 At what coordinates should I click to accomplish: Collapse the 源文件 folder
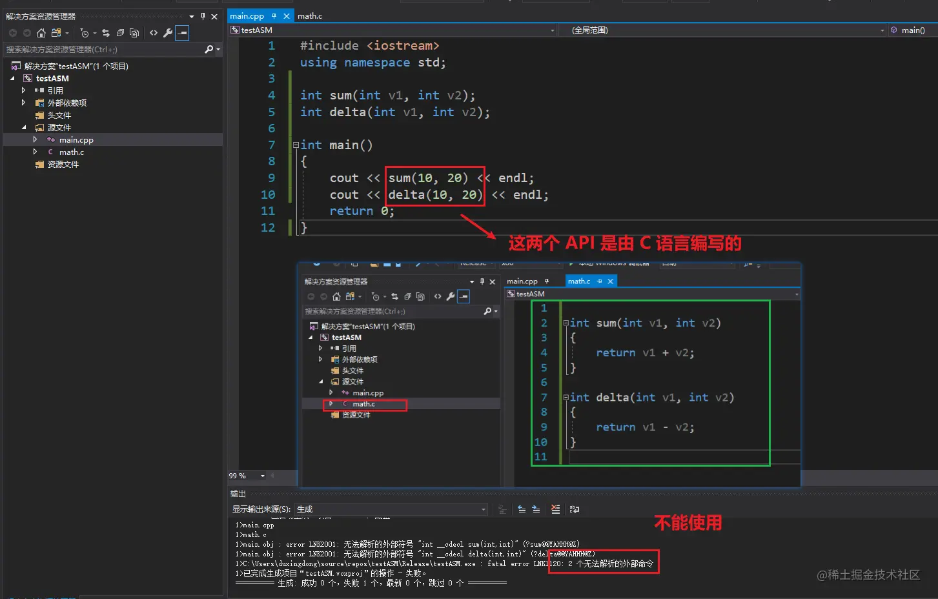click(24, 127)
